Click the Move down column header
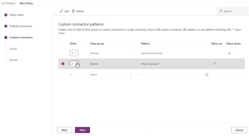249x136 pixels. point(233,44)
